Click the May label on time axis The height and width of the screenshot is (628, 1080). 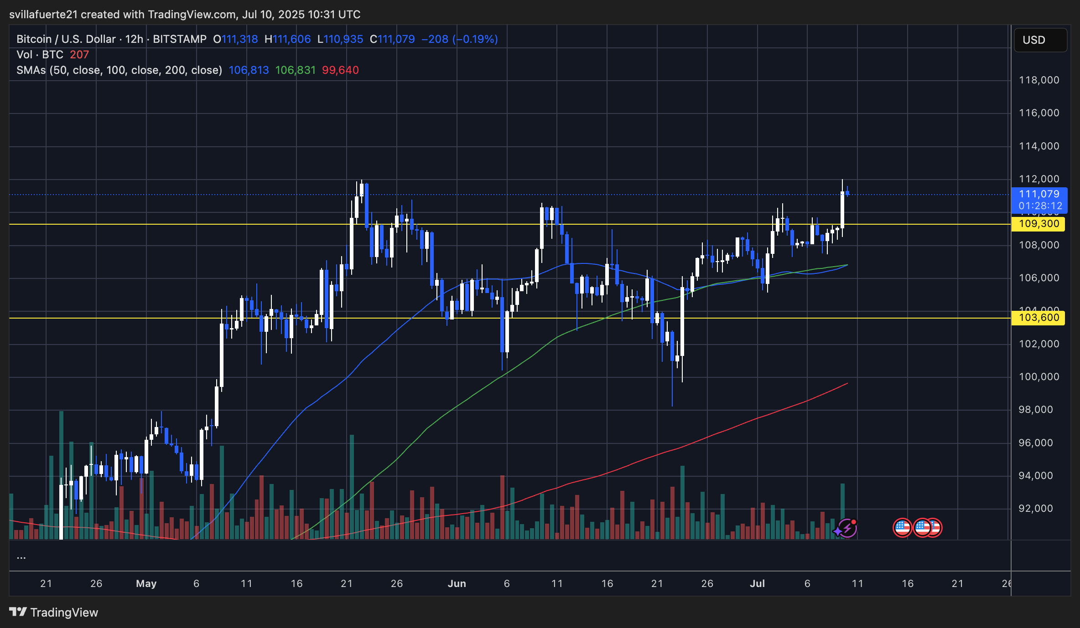tap(146, 584)
